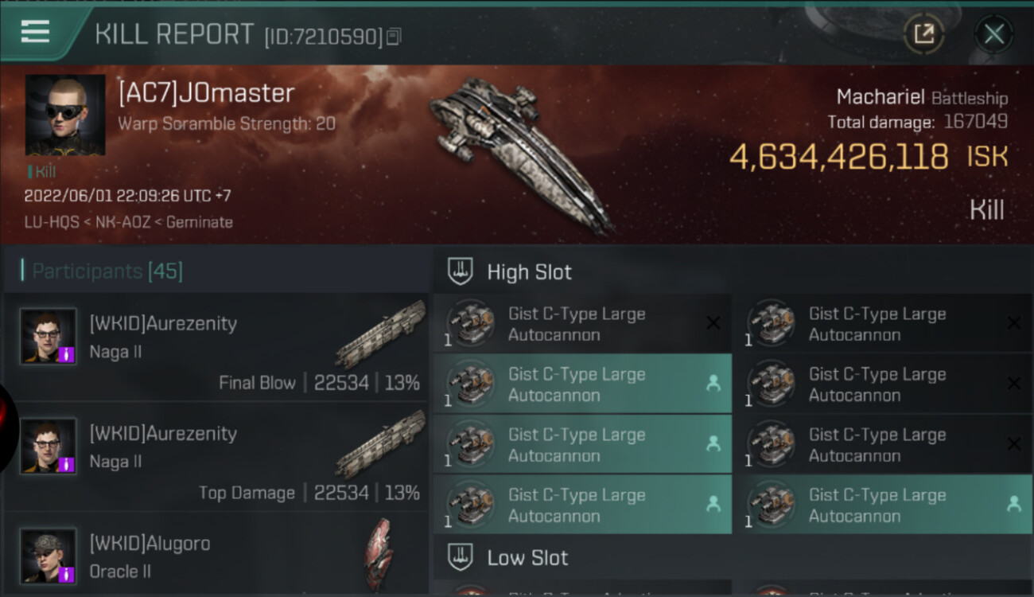Screen dimensions: 1034x597
Task: Click the share kill report icon
Action: [x=924, y=34]
